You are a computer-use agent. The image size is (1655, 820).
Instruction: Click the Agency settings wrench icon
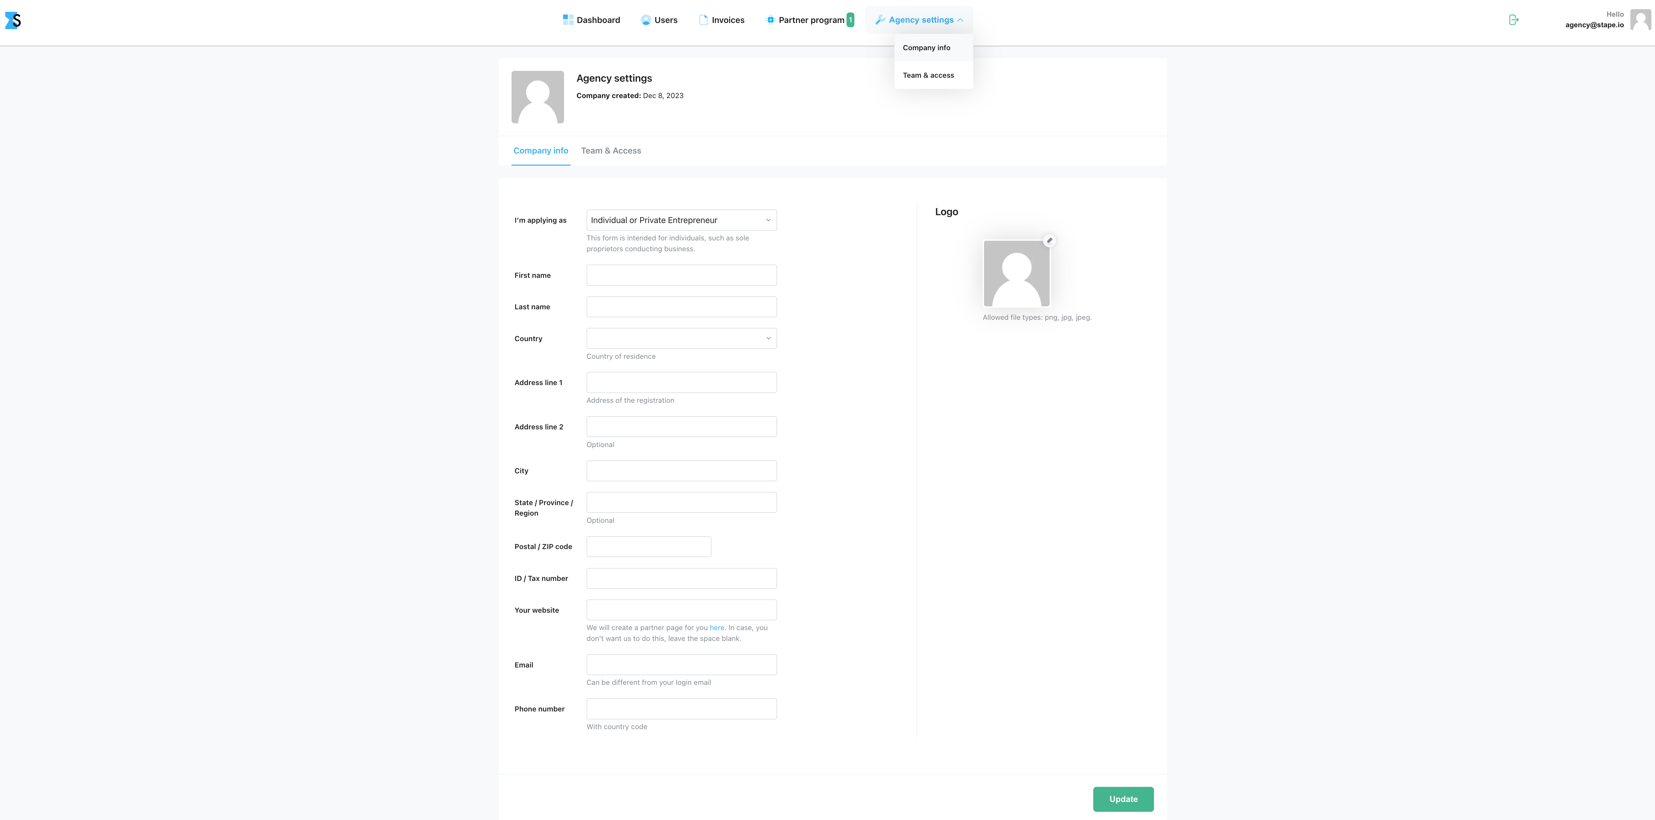[x=880, y=20]
